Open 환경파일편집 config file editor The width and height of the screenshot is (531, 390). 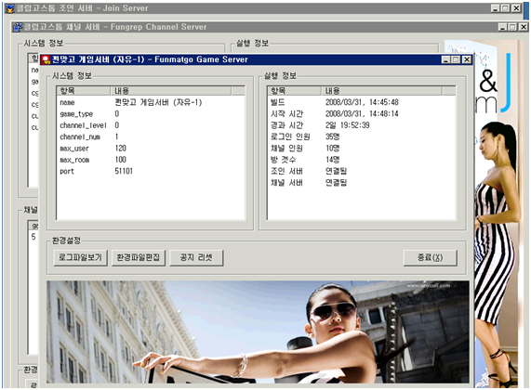tap(139, 258)
